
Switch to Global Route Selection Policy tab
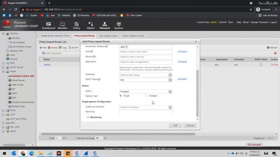[x=55, y=36]
